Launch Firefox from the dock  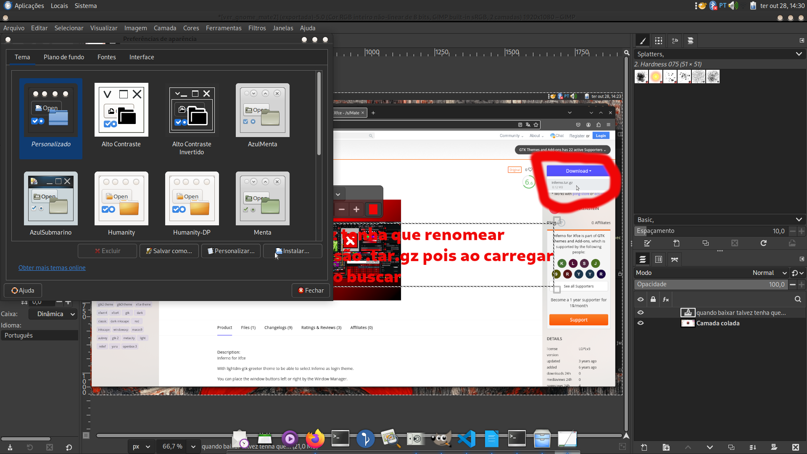[x=315, y=439]
